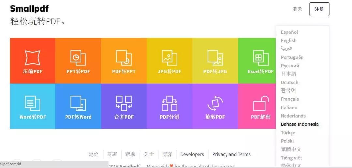This screenshot has width=352, height=168.
Task: Open the PDF转Word converter tile
Action: tap(78, 106)
